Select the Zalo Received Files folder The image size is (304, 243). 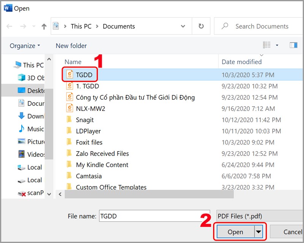point(102,154)
